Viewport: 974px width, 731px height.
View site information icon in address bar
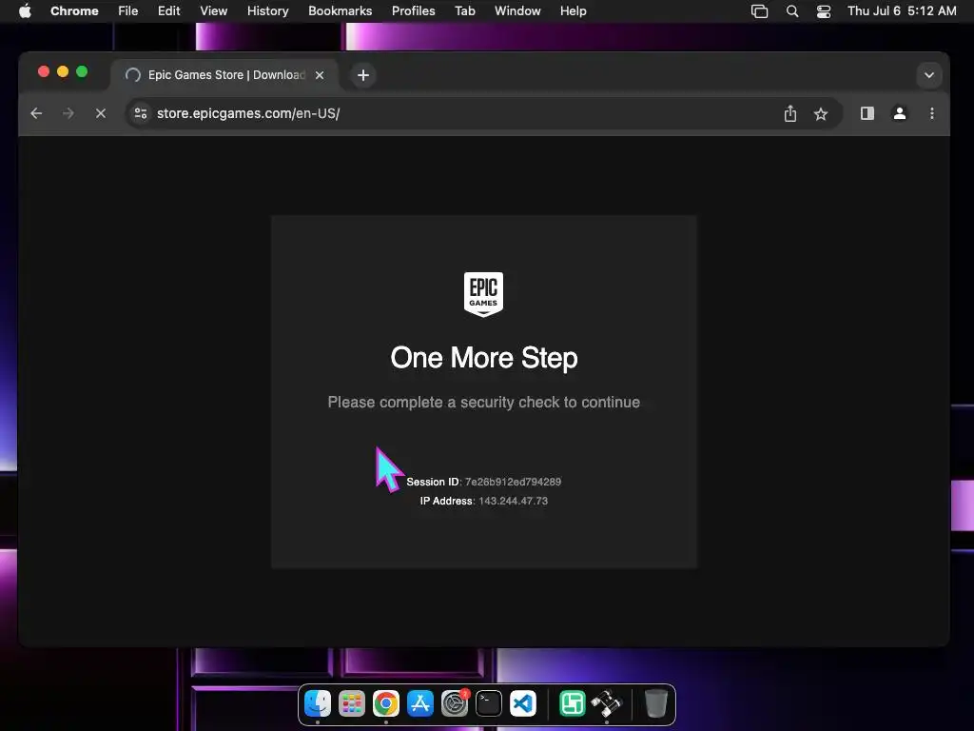(x=141, y=113)
